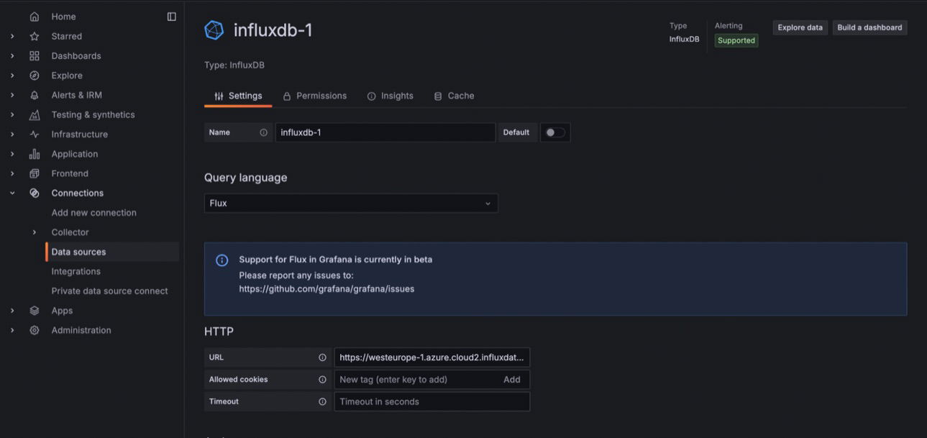Click the Explore compass icon
This screenshot has height=438, width=927.
coord(34,76)
